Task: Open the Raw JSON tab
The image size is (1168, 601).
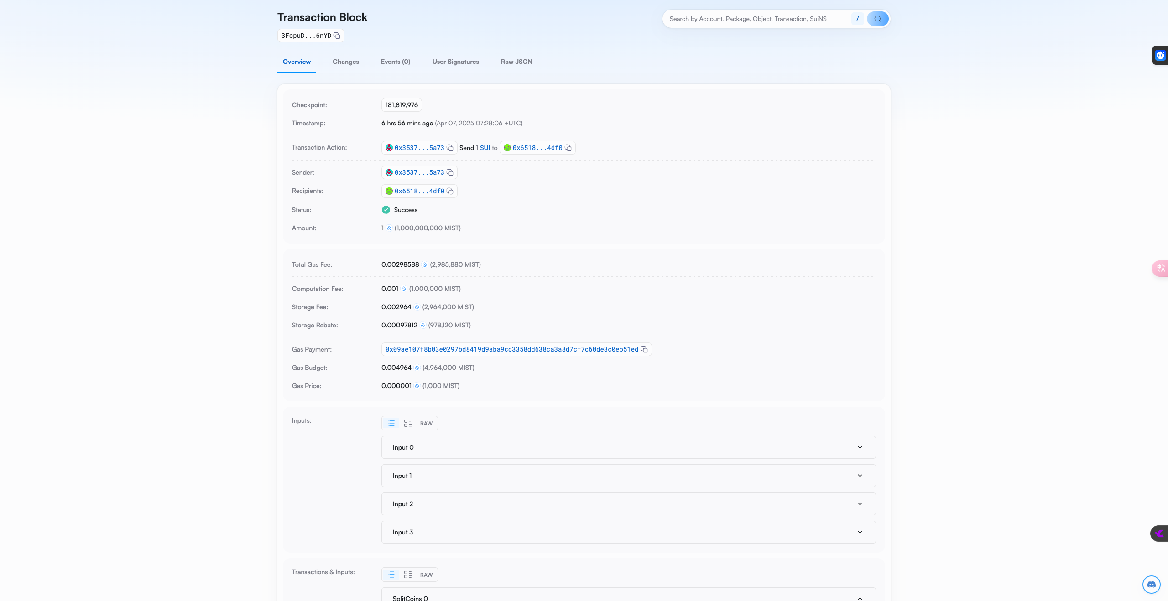Action: coord(516,62)
